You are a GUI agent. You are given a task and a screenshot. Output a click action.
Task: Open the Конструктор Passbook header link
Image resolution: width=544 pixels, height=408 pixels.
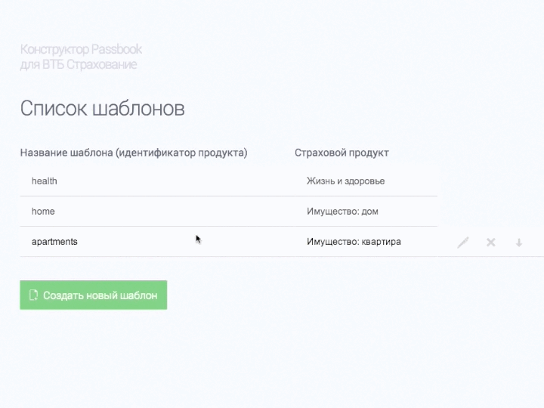click(81, 57)
